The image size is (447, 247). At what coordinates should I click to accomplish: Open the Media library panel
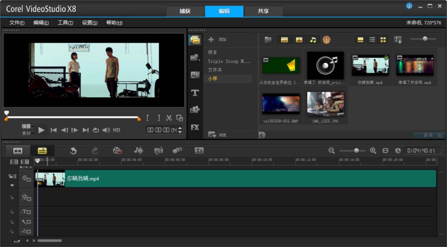coord(195,40)
